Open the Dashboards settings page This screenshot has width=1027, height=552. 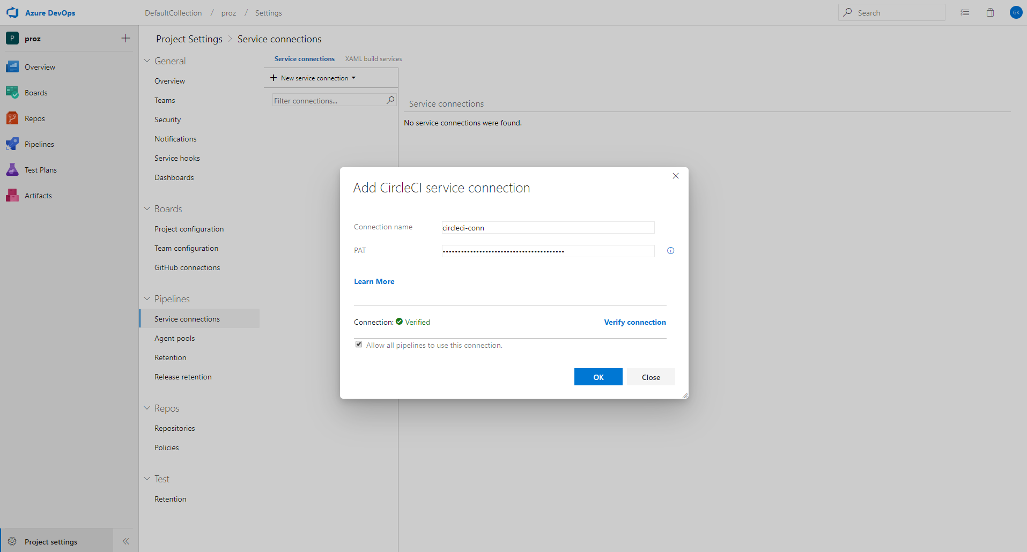point(174,177)
